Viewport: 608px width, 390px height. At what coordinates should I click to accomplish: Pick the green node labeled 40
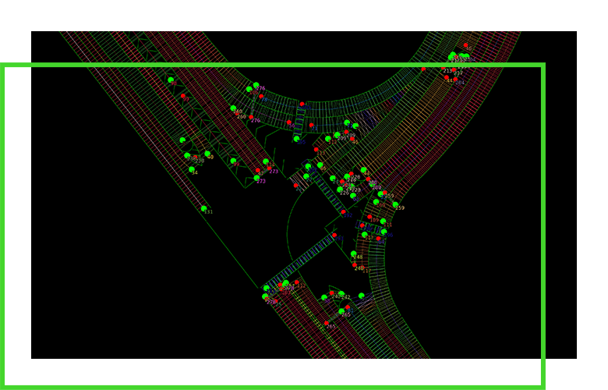(x=207, y=154)
